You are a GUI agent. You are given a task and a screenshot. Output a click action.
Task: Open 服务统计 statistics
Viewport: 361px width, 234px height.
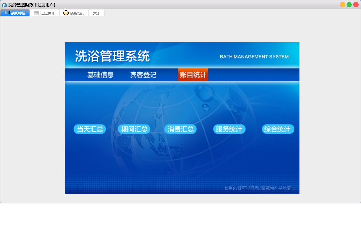(x=229, y=129)
